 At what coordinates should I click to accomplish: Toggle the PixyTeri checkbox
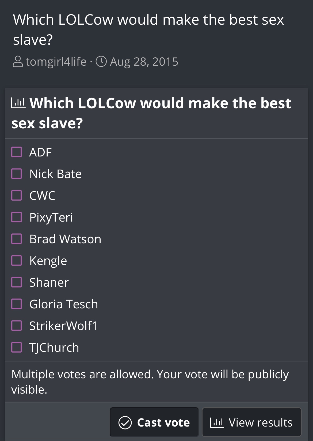[17, 217]
